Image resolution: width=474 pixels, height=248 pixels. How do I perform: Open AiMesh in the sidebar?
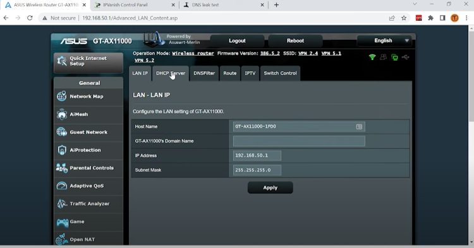click(x=88, y=114)
